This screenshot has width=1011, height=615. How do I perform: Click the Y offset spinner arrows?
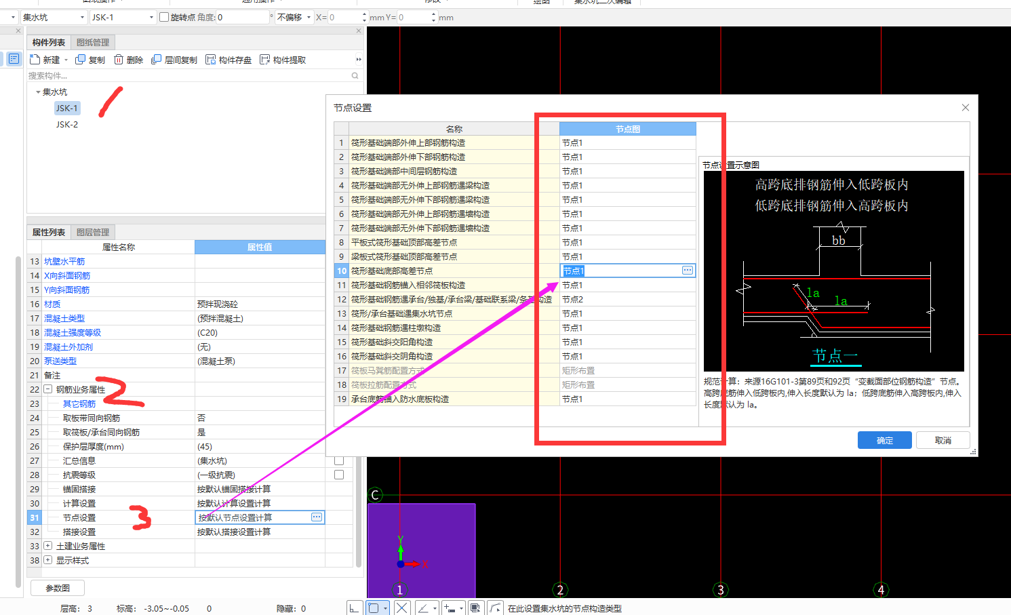click(x=433, y=17)
